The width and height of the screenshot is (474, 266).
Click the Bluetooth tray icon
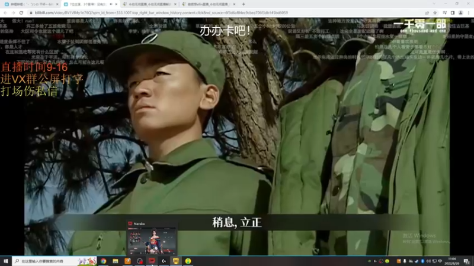click(x=422, y=261)
